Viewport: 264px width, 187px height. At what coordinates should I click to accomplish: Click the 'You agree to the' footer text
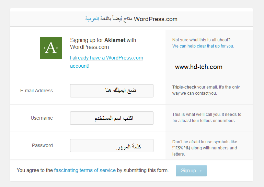(x=35, y=170)
